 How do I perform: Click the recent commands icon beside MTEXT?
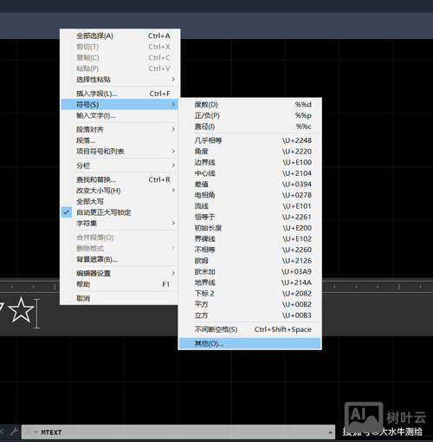(30, 432)
